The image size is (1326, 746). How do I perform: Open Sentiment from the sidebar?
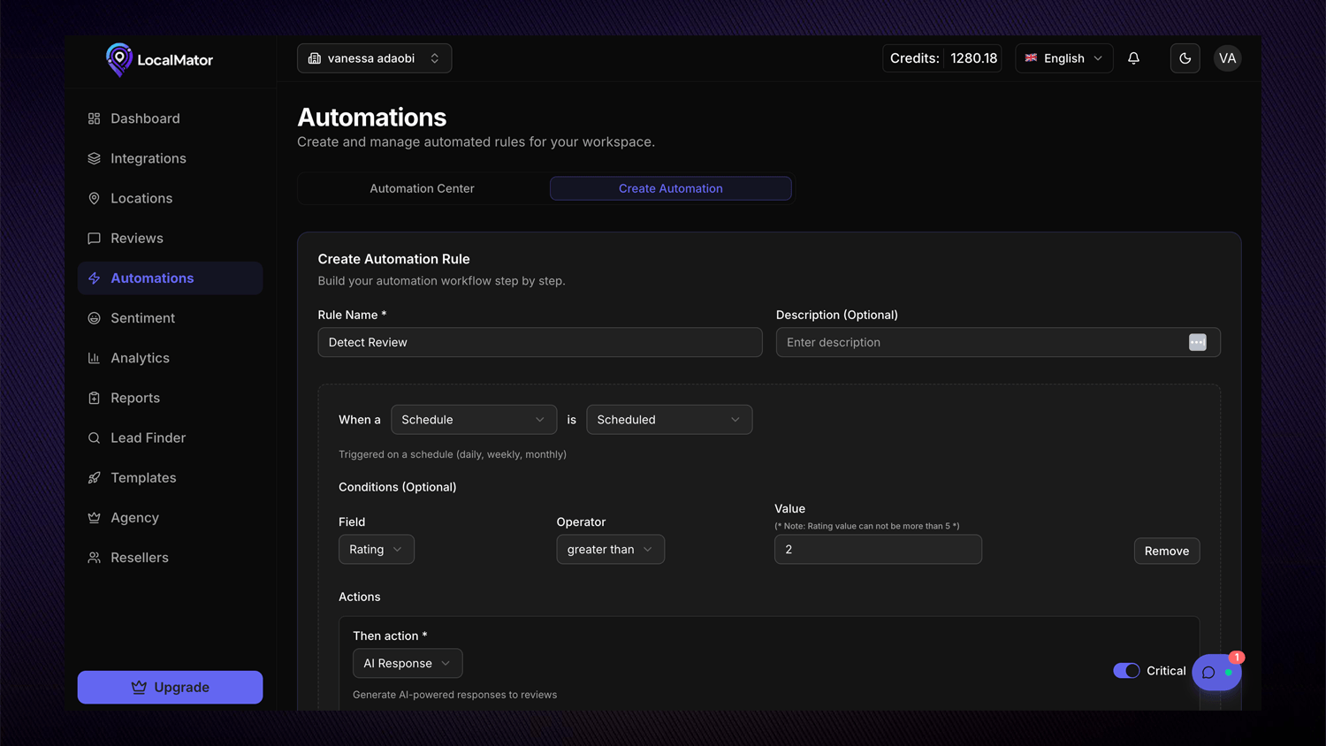[x=142, y=318]
